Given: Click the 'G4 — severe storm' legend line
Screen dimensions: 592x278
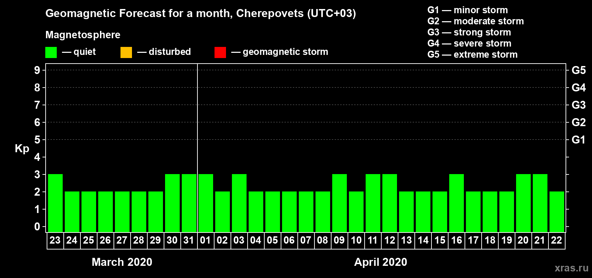Looking at the screenshot, I should click(469, 43).
